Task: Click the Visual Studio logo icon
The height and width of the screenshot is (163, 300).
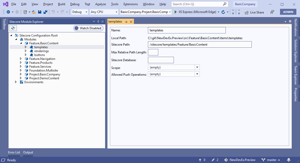Action: [x=6, y=4]
